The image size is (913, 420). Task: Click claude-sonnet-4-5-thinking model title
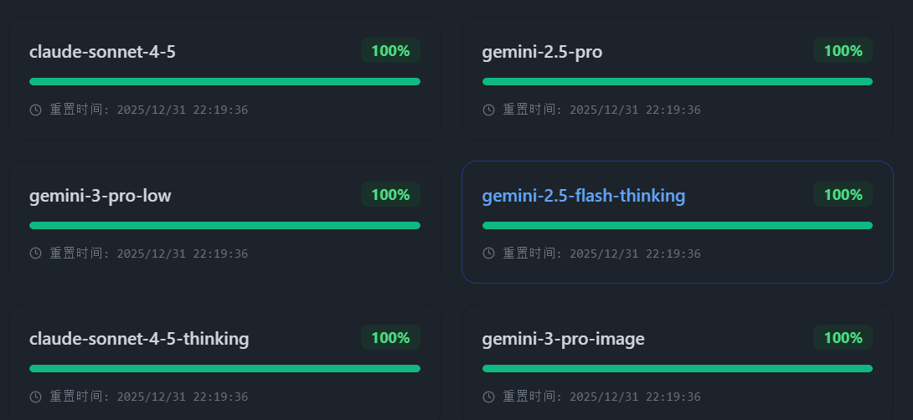139,339
